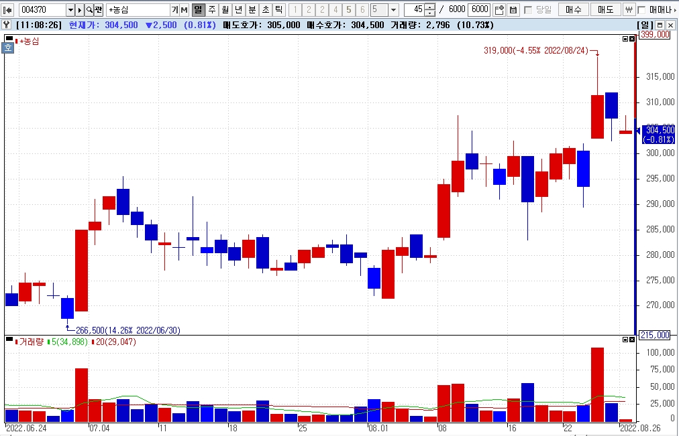The width and height of the screenshot is (679, 436).
Task: Click the stock search magnifier icon
Action: (89, 10)
